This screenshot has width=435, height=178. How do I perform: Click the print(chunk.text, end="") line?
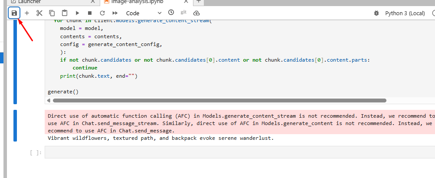(98, 76)
